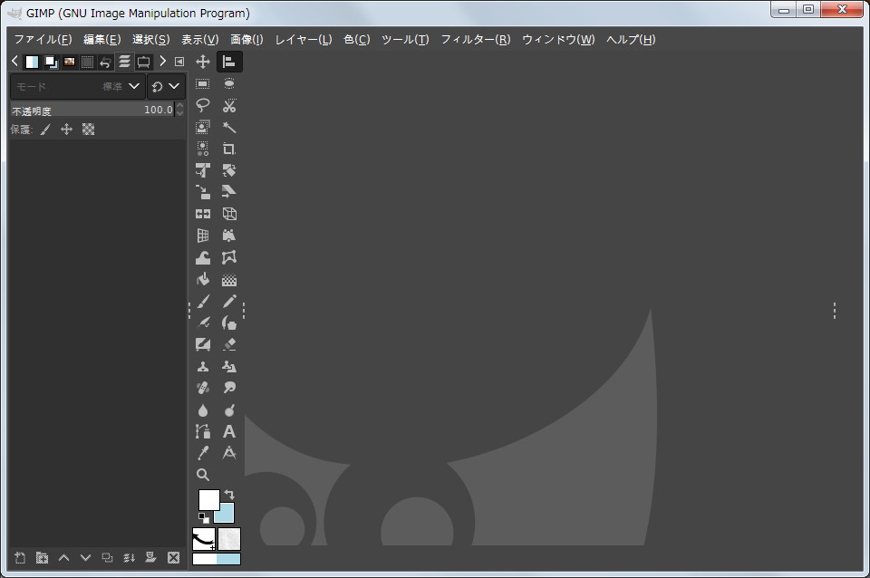The width and height of the screenshot is (870, 578).
Task: Select the Perspective tool
Action: [203, 236]
